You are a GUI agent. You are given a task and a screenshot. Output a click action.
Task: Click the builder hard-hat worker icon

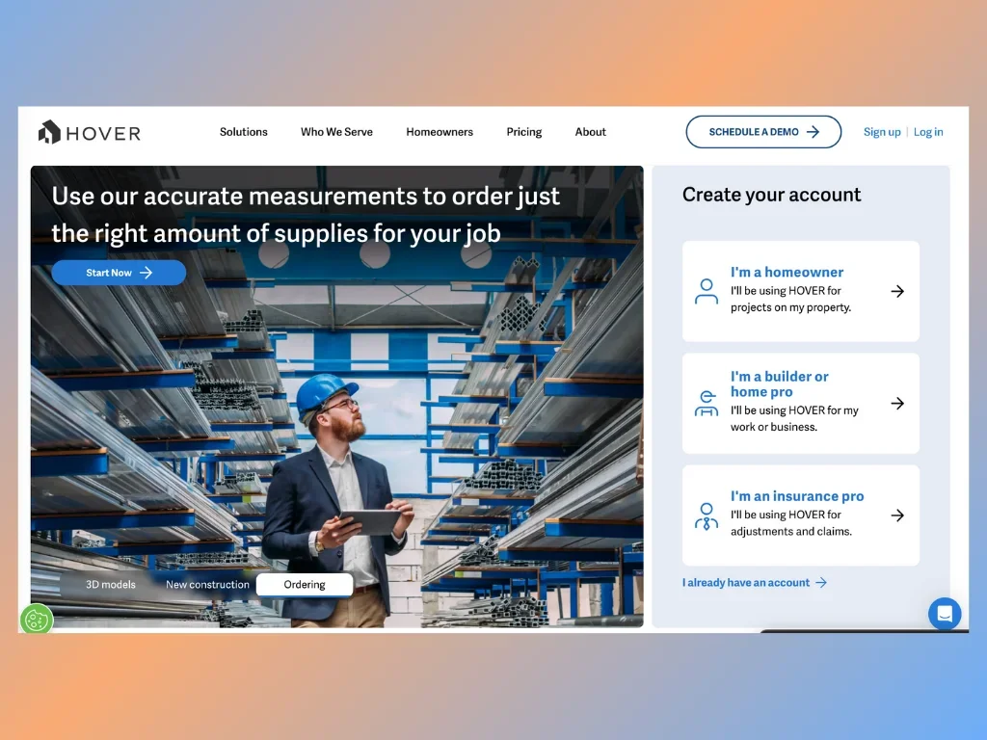click(707, 403)
